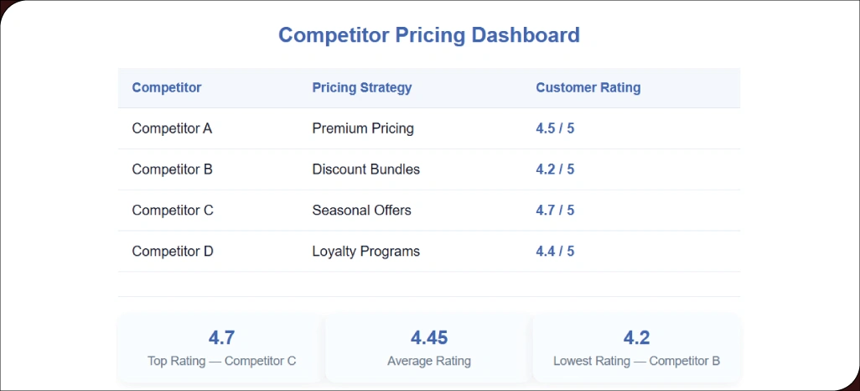Click the Seasonal Offers strategy cell
This screenshot has height=391, width=860.
point(361,210)
